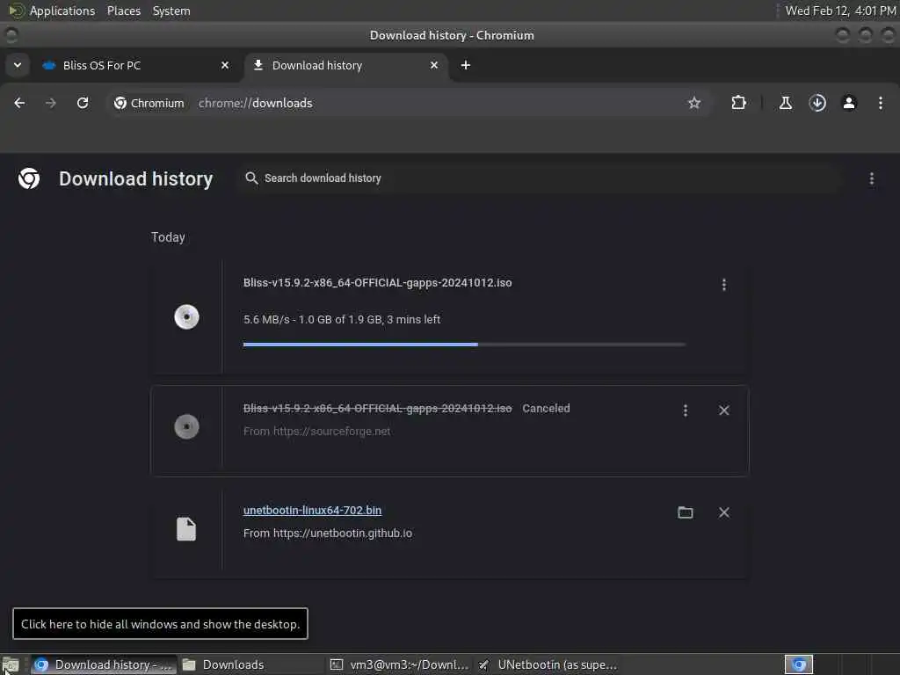900x675 pixels.
Task: Switch to Downloads file manager in taskbar
Action: click(x=250, y=664)
